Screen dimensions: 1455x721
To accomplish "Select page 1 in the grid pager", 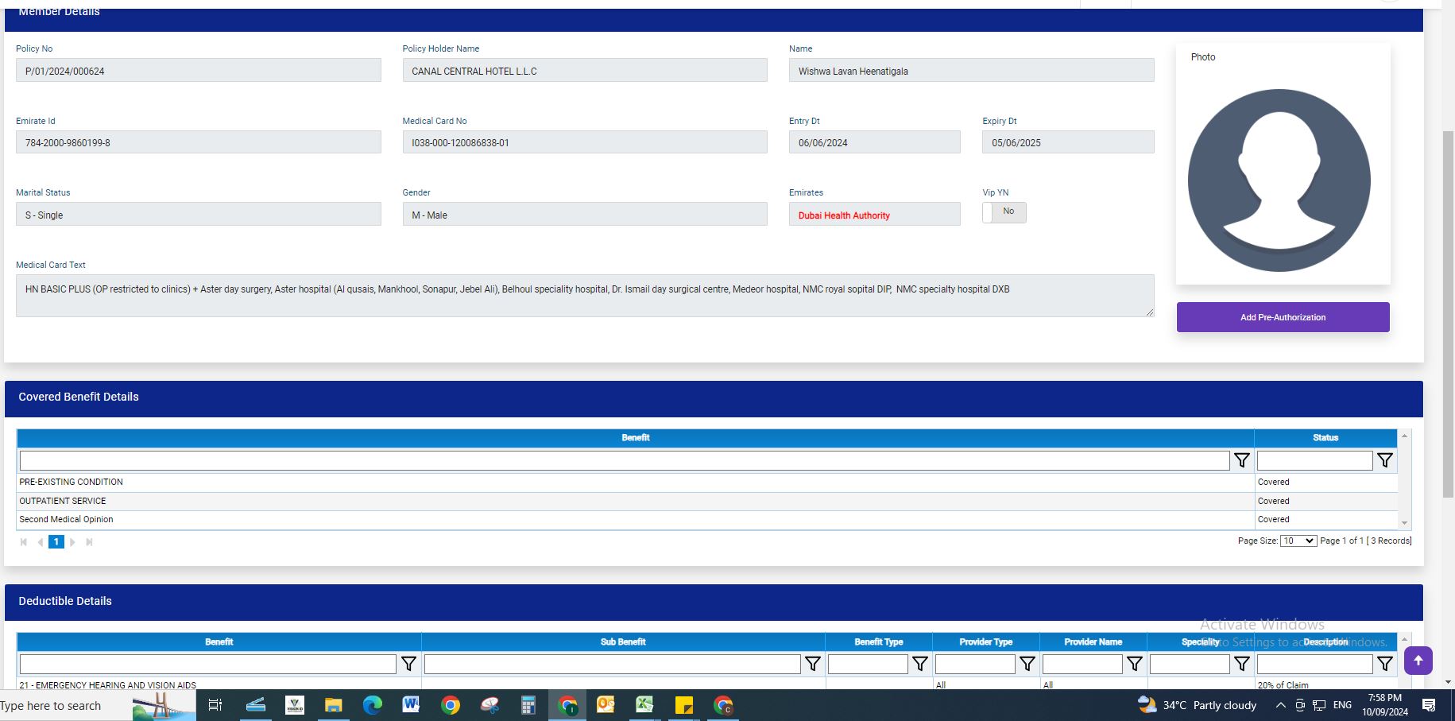I will point(56,542).
